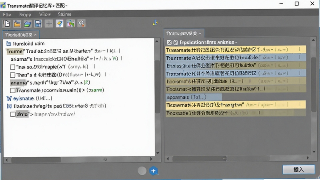Select the 'hooismo"s' match row
320x180 pixels.
coord(236,81)
